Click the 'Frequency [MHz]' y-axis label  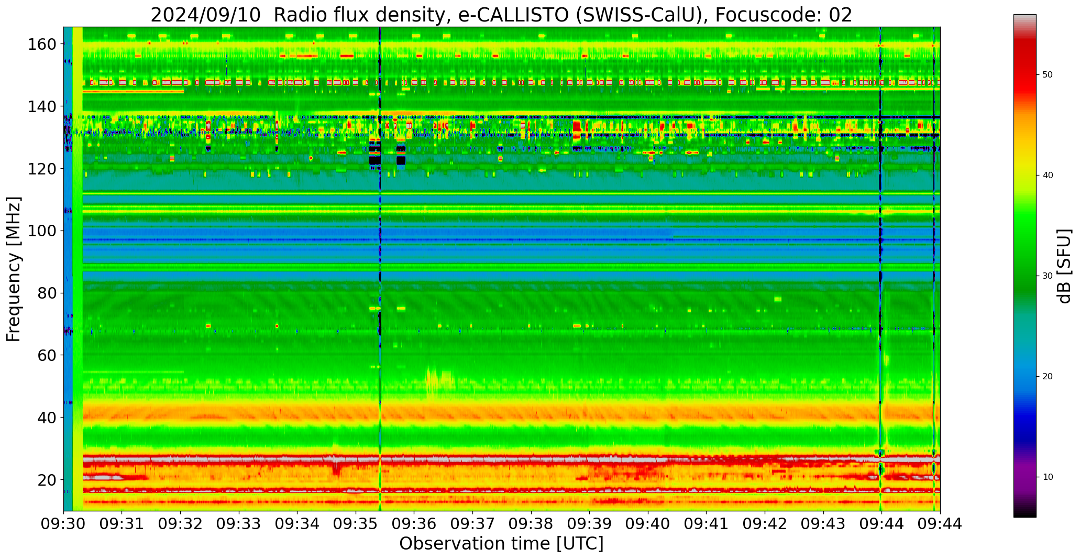pos(14,269)
